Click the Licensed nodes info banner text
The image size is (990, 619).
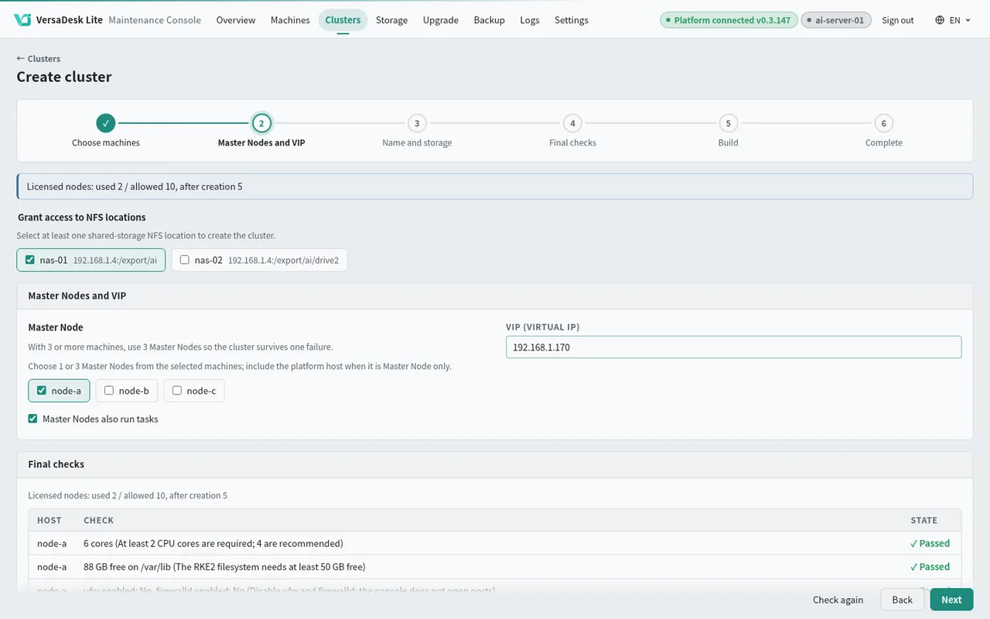coord(135,186)
